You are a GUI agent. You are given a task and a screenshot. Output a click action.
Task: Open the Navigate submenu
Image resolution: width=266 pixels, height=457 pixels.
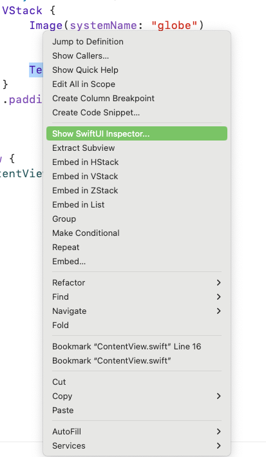coord(137,311)
